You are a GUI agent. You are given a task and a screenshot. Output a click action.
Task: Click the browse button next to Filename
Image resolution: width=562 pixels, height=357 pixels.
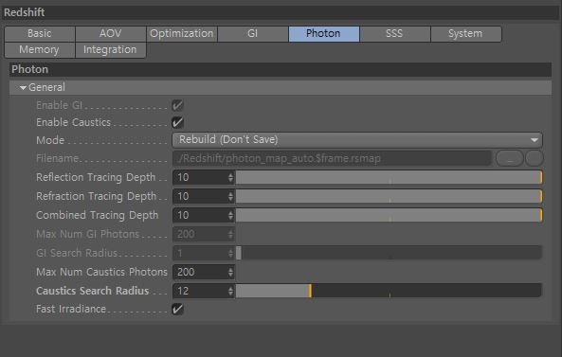[x=510, y=158]
